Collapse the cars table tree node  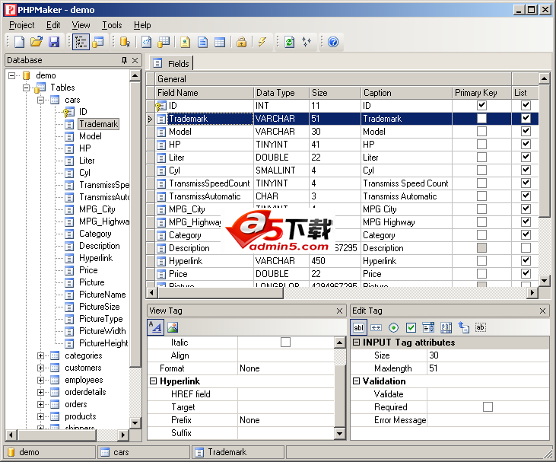[x=41, y=100]
